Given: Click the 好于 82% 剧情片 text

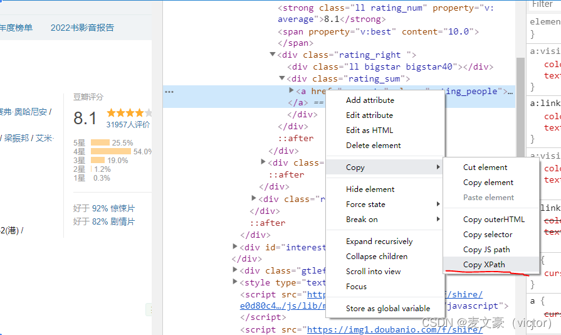Looking at the screenshot, I should (104, 222).
